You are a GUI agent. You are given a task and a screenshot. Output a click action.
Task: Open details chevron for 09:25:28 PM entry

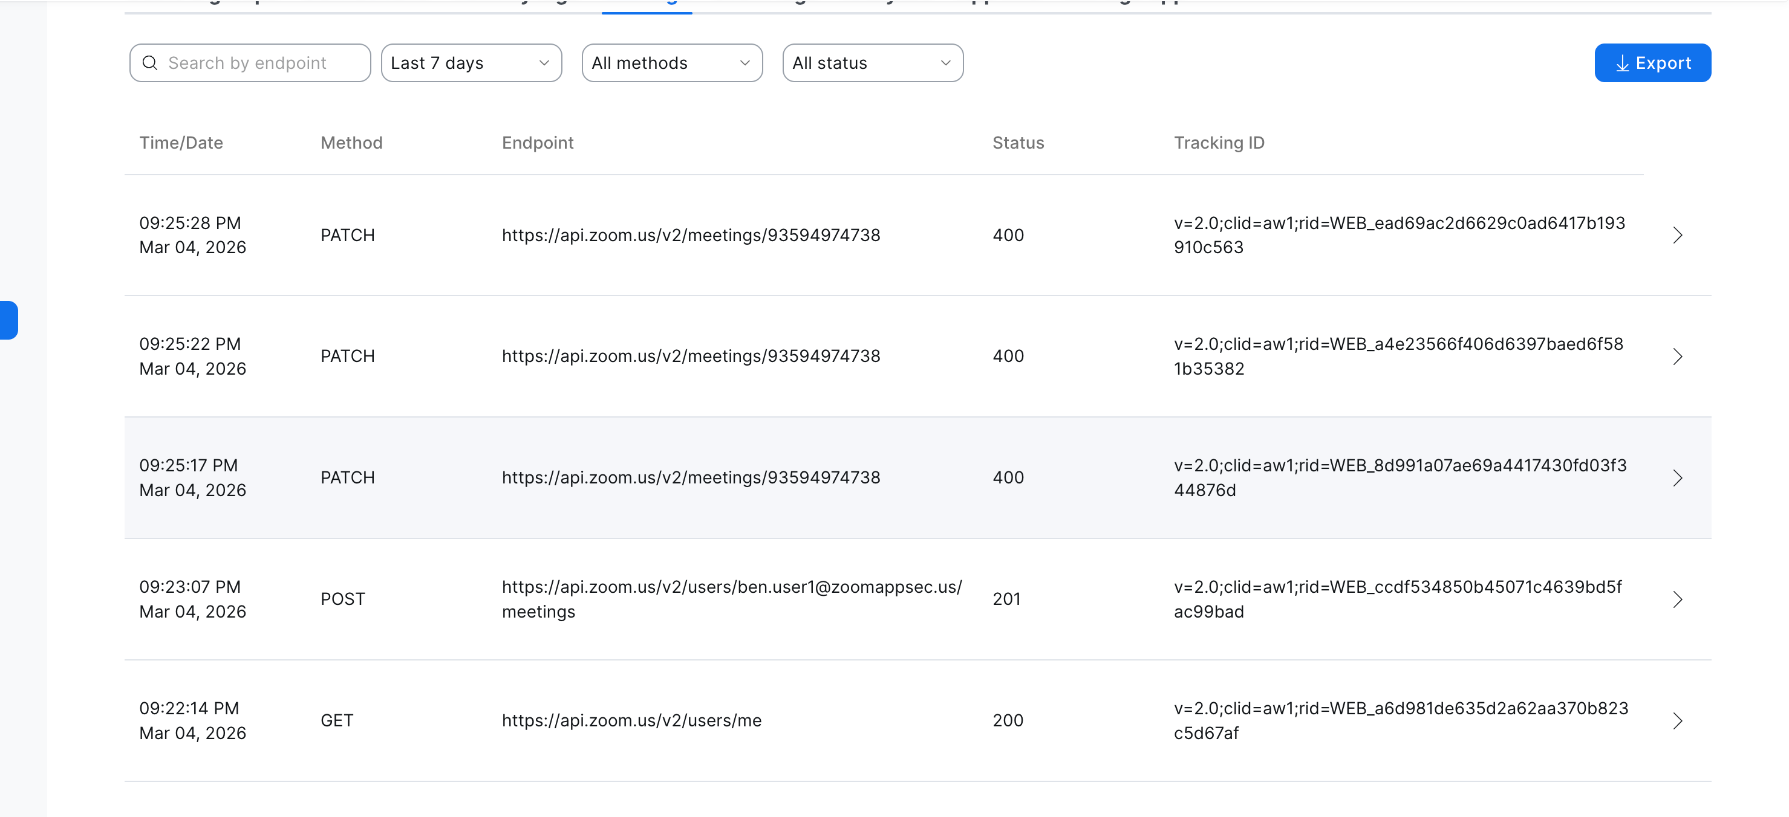point(1677,235)
